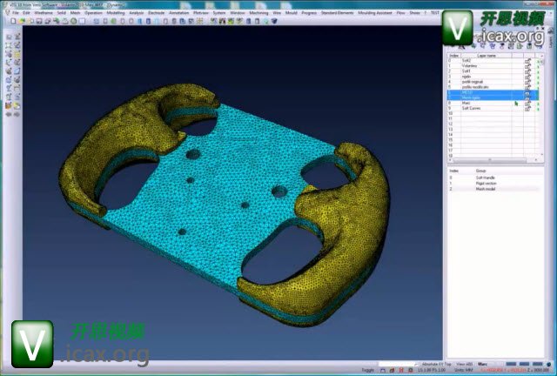Open the Electrode menu
Image resolution: width=557 pixels, height=376 pixels.
[157, 13]
